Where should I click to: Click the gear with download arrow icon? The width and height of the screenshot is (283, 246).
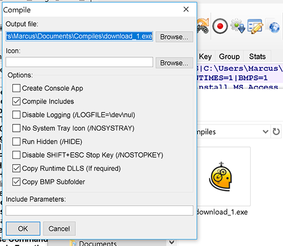click(238, 26)
